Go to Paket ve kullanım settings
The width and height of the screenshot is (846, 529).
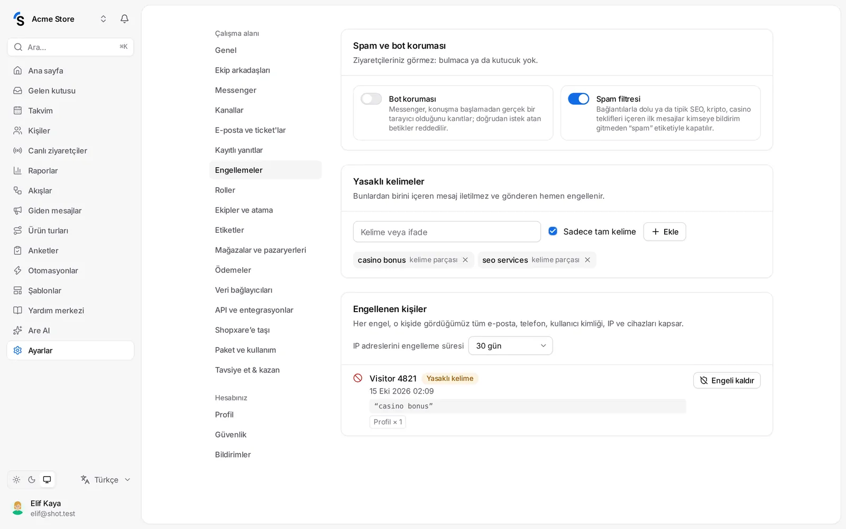(265, 350)
